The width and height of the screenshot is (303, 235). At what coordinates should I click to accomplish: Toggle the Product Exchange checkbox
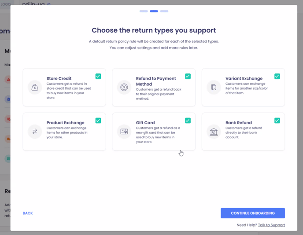[x=98, y=121]
